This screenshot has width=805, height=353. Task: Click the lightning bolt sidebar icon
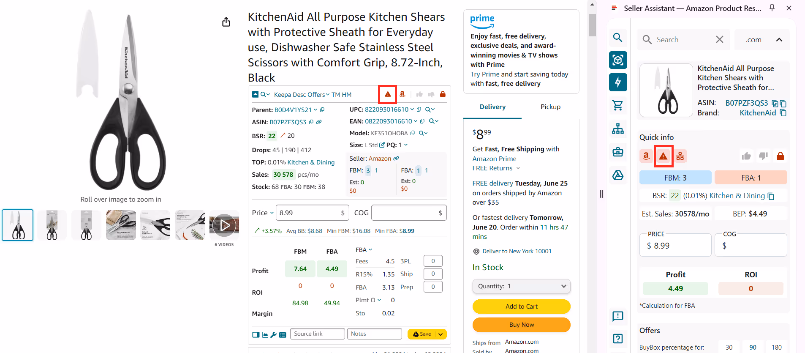point(618,82)
